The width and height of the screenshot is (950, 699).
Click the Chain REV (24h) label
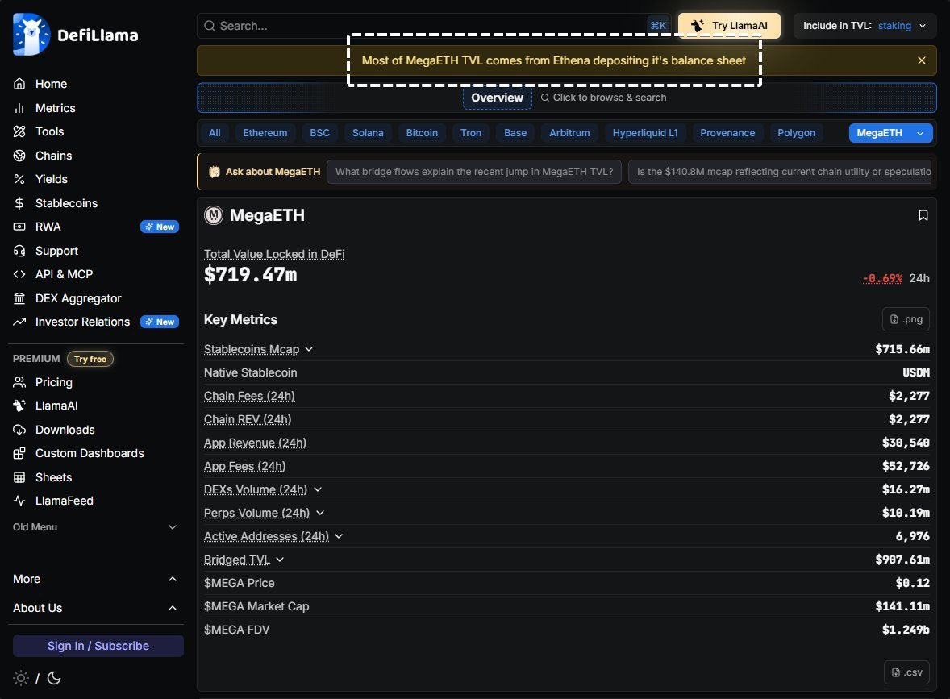pyautogui.click(x=248, y=419)
